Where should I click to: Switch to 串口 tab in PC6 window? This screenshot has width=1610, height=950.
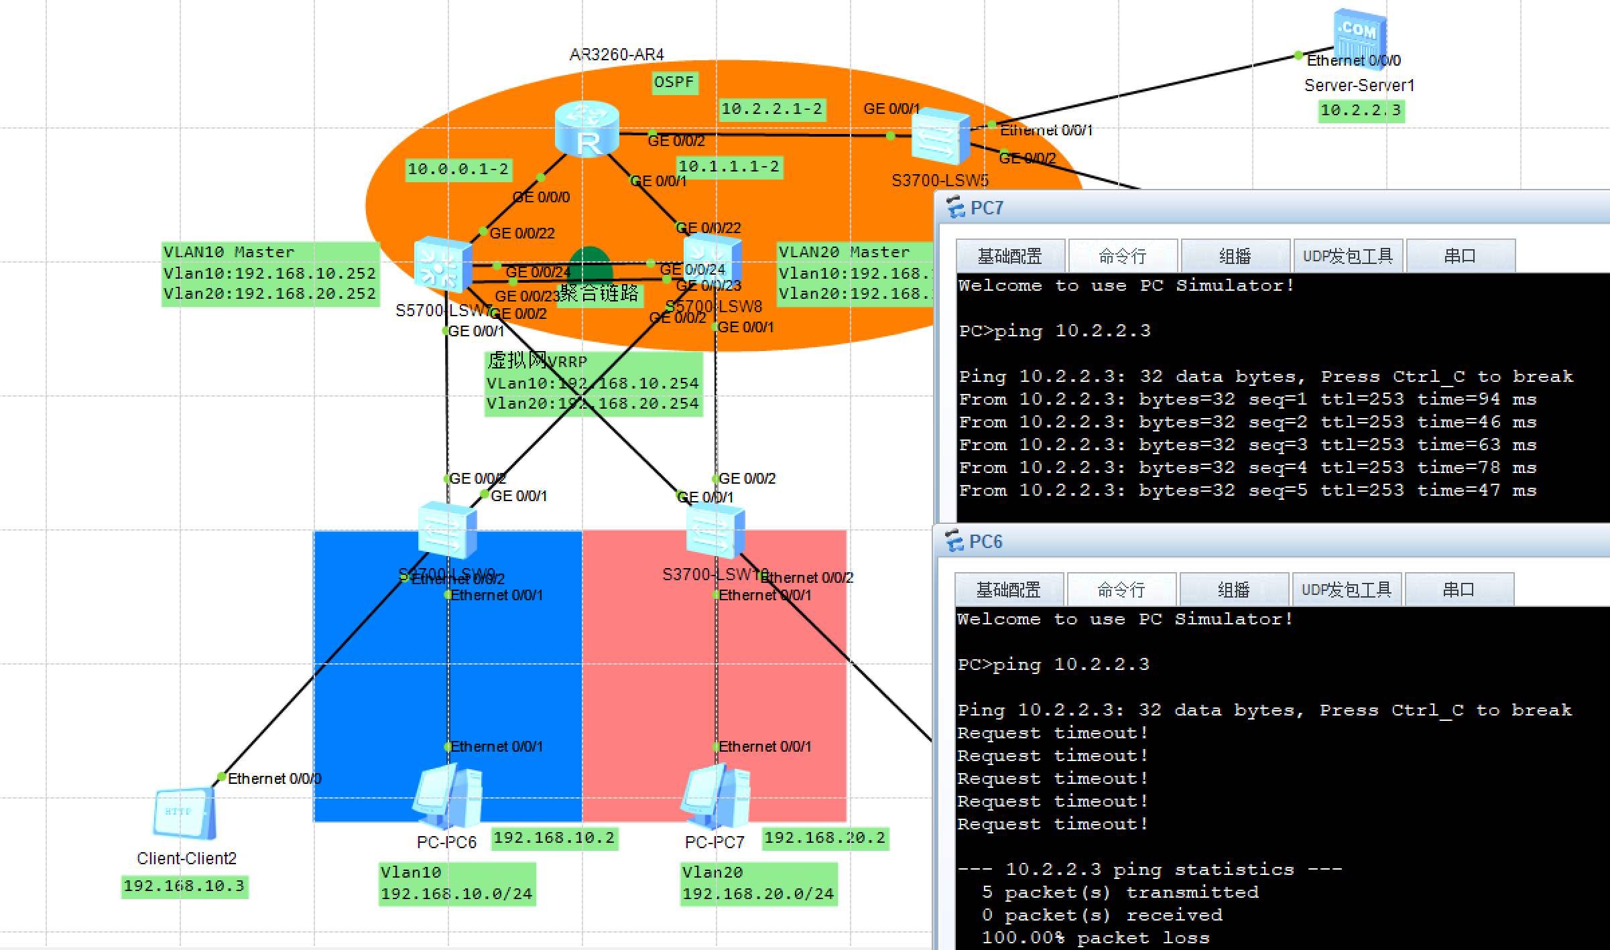click(1459, 590)
